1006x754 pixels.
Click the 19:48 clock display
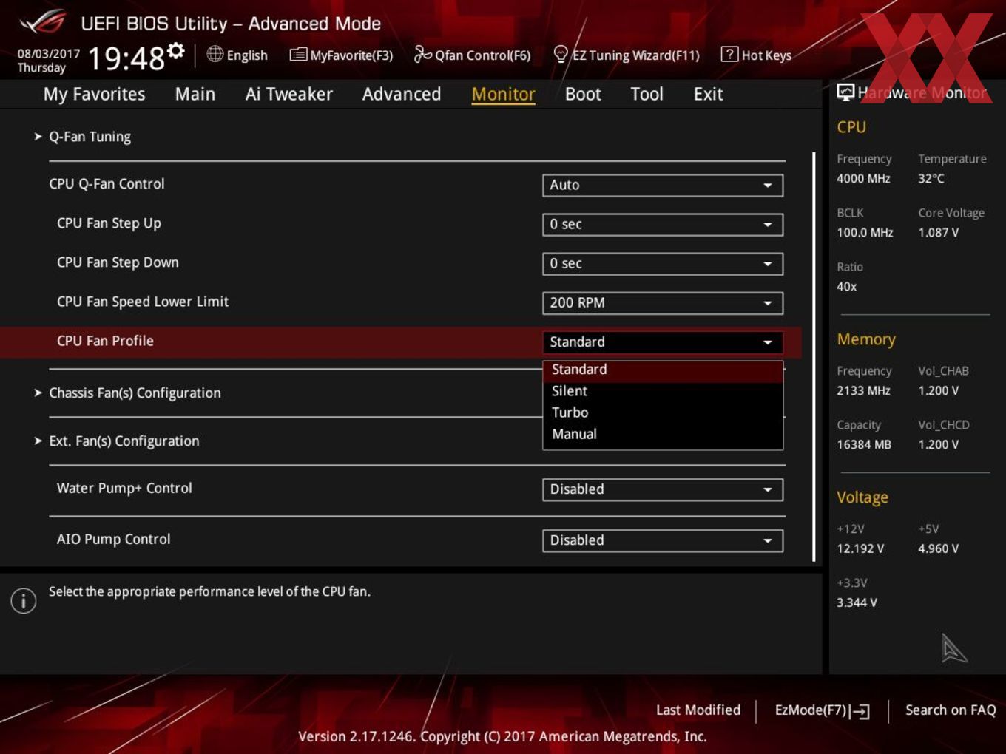point(126,58)
